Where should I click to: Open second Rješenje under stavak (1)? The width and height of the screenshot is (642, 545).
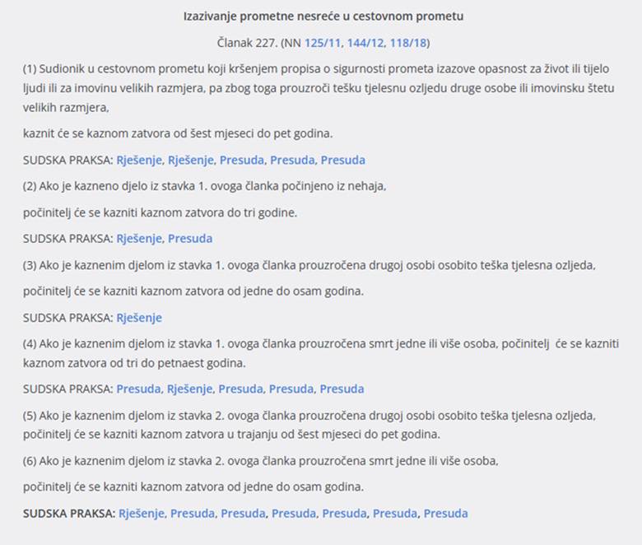pos(190,160)
